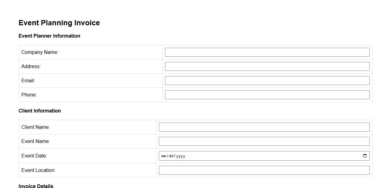The width and height of the screenshot is (391, 188).
Task: Open the Event Date calendar picker icon
Action: pos(365,156)
